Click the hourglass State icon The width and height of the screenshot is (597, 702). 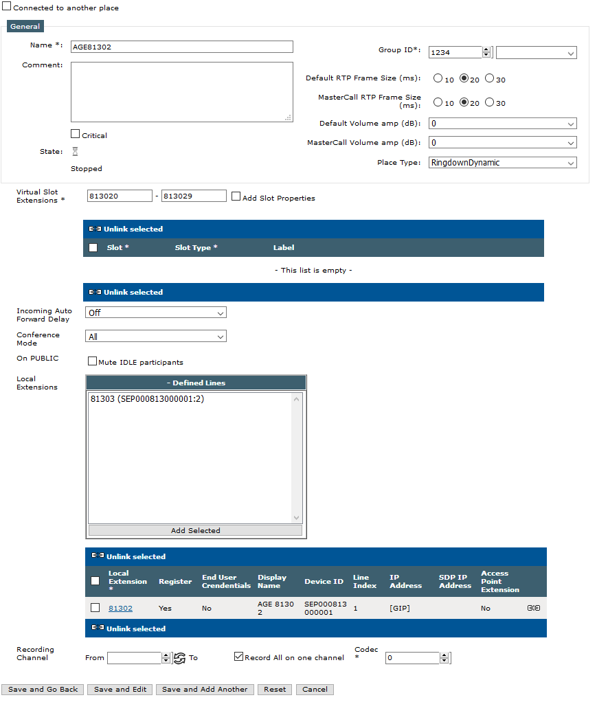(76, 151)
